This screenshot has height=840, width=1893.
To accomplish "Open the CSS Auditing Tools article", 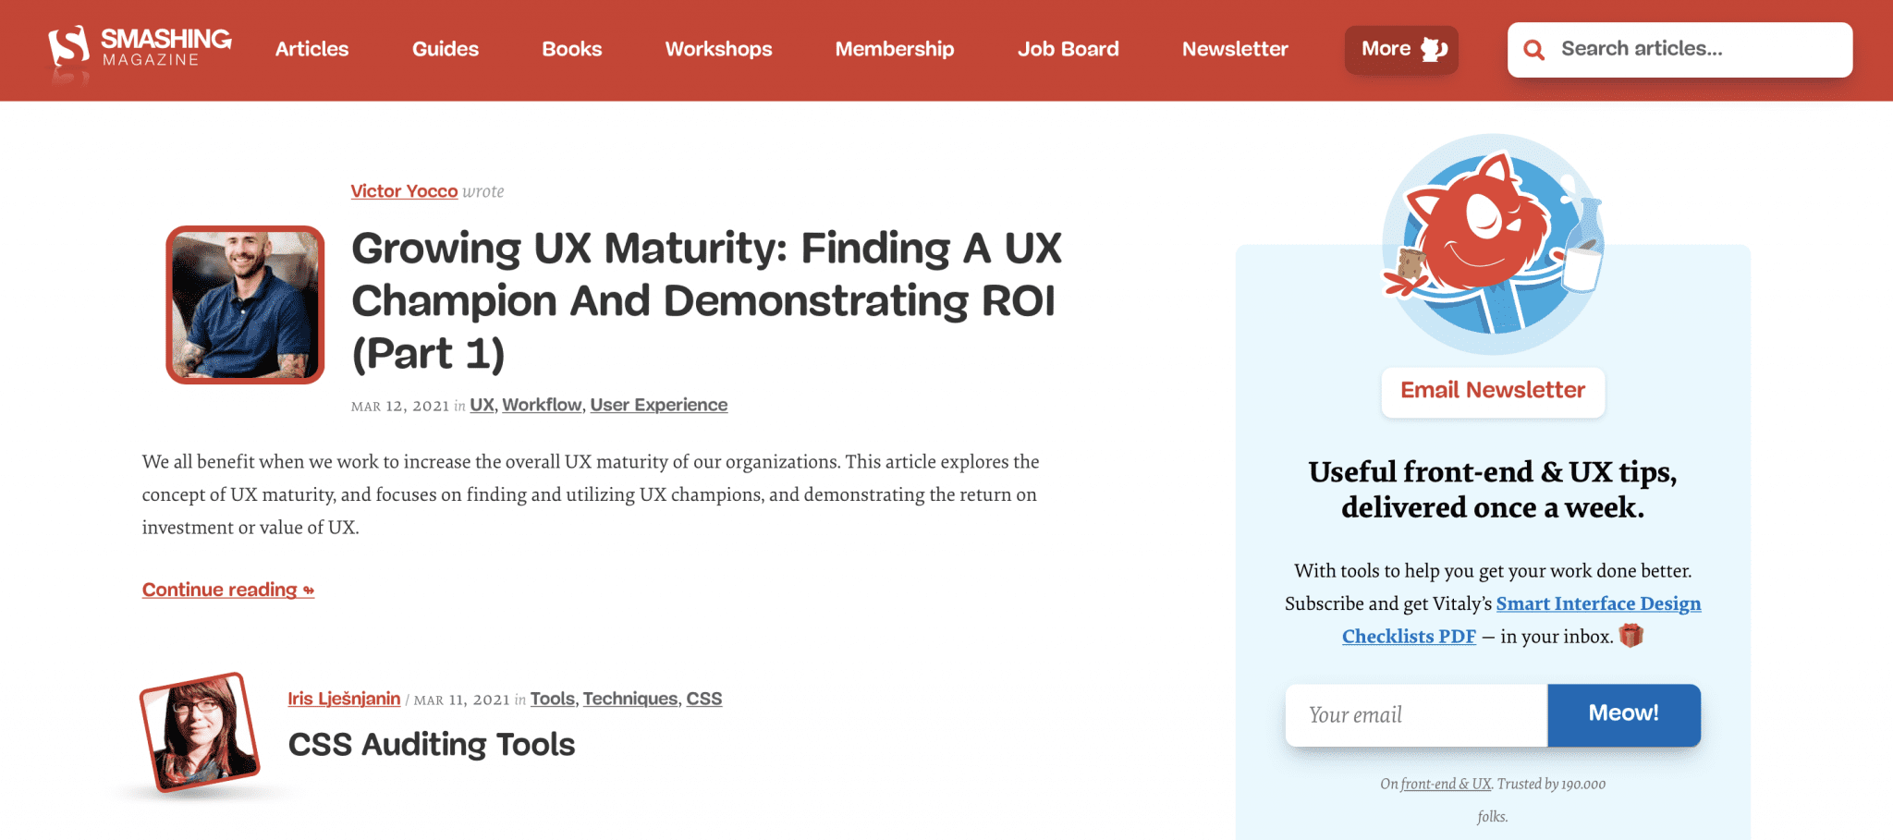I will click(431, 745).
